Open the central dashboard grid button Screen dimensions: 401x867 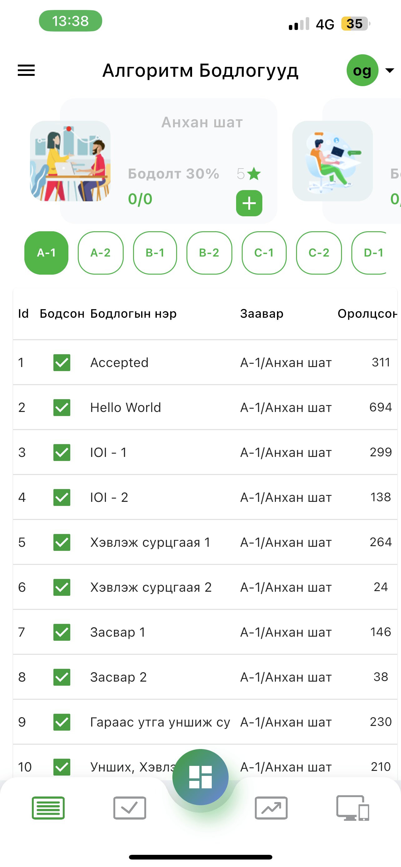[x=200, y=777]
